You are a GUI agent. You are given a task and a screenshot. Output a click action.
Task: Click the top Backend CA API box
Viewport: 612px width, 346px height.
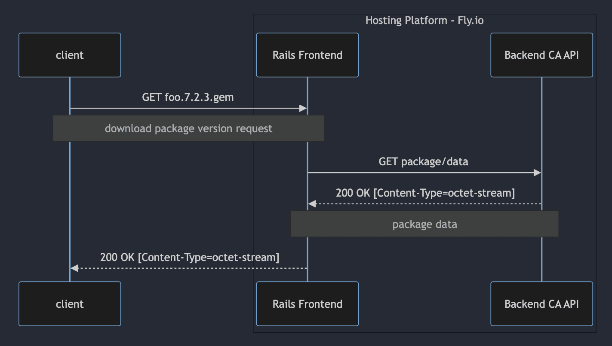pos(541,55)
